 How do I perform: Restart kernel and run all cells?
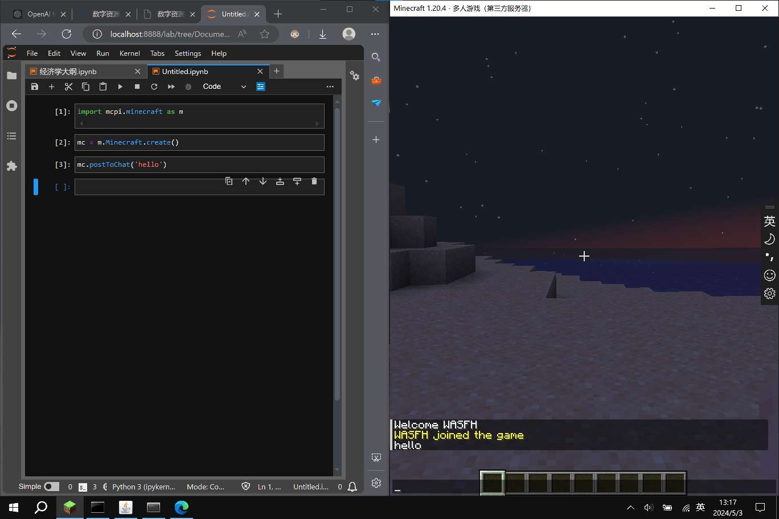[x=171, y=86]
